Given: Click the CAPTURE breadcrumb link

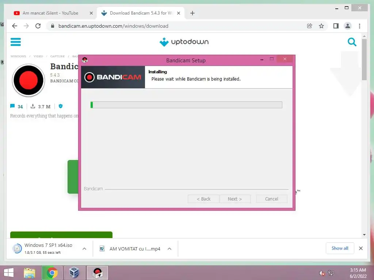Looking at the screenshot, I should click(57, 56).
